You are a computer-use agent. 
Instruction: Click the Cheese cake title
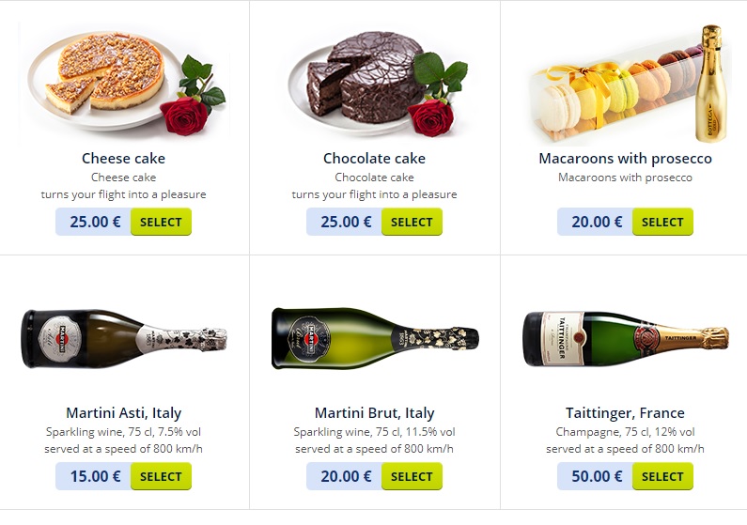(123, 158)
